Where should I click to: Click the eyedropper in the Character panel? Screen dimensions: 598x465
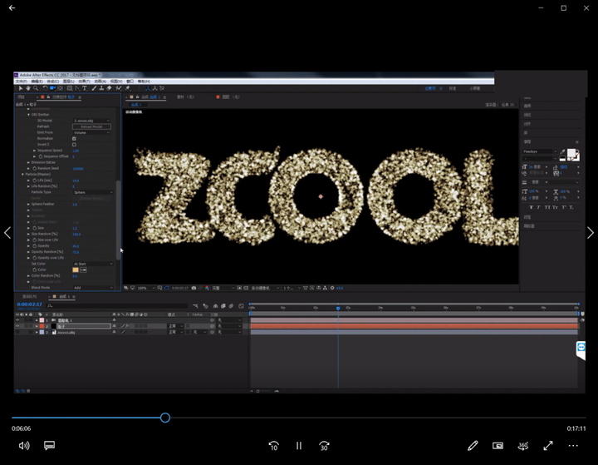click(562, 151)
